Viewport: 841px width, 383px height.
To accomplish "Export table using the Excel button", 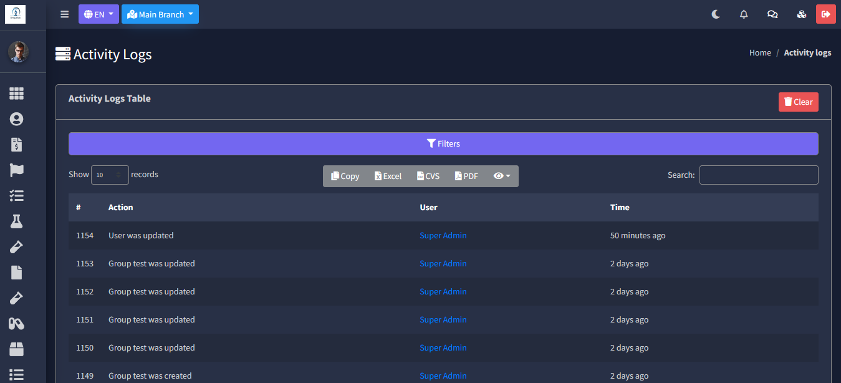I will tap(388, 177).
